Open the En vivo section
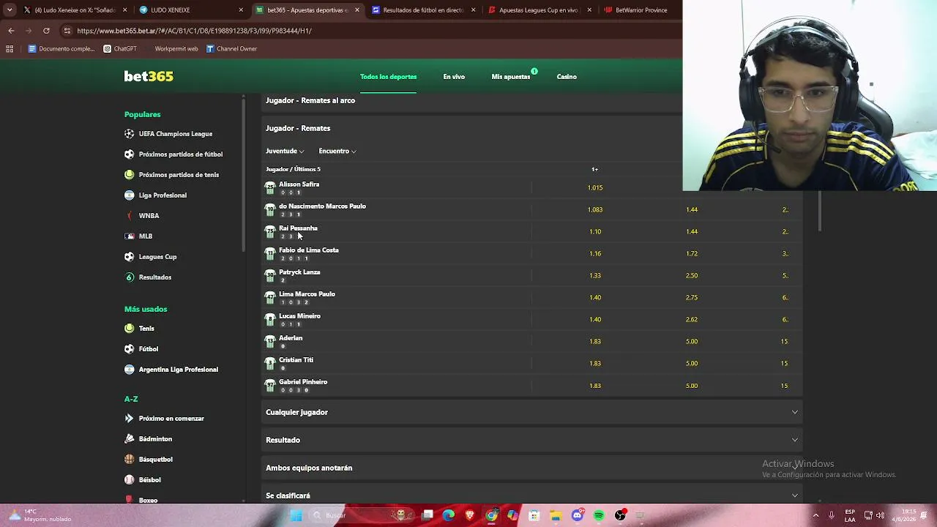Screen dimensions: 937x527 454,77
